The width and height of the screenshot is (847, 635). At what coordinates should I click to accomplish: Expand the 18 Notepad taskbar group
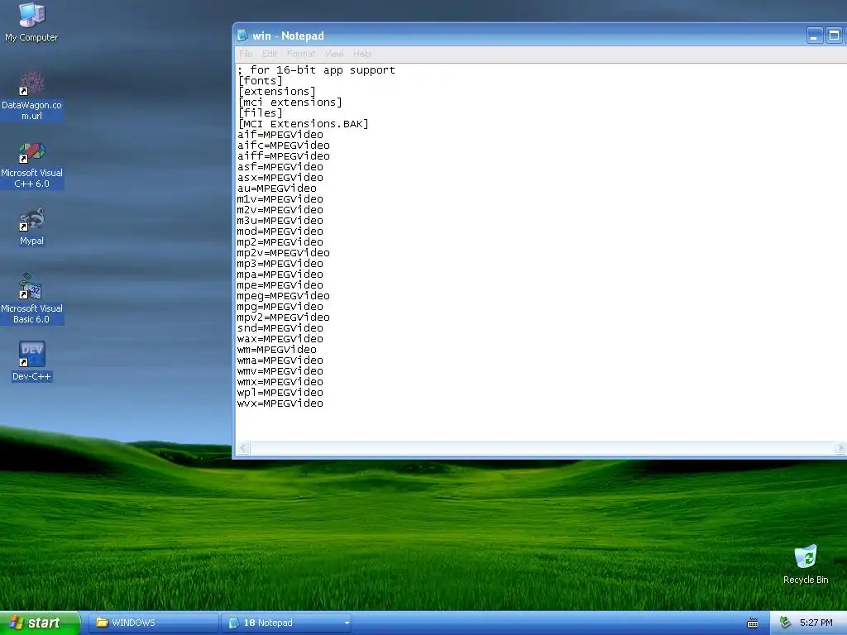[x=288, y=623]
